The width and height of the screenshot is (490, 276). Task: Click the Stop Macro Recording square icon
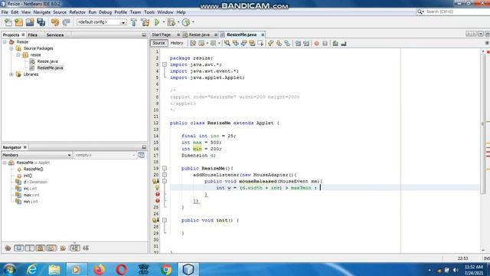[x=325, y=44]
